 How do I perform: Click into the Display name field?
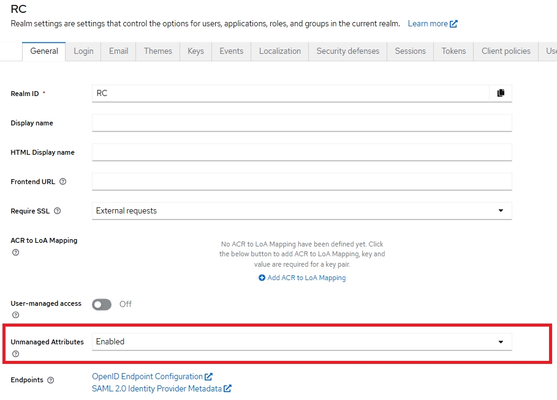(301, 123)
